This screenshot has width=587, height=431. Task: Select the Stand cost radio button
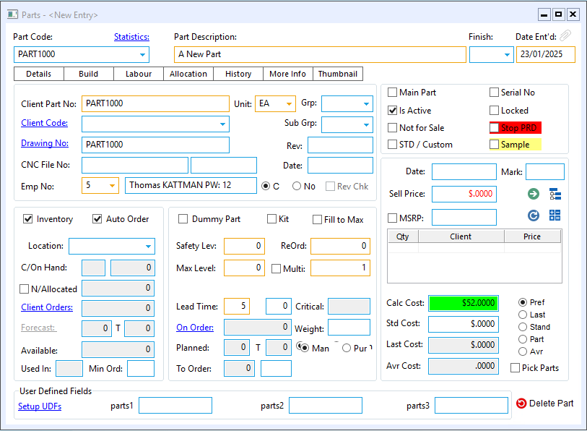point(523,327)
